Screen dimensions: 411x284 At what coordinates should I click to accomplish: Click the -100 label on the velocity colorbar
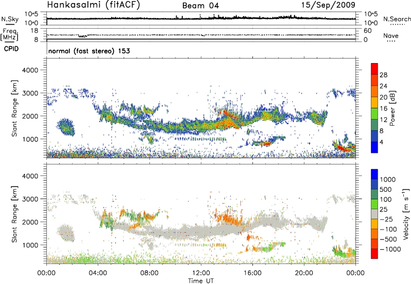click(388, 229)
